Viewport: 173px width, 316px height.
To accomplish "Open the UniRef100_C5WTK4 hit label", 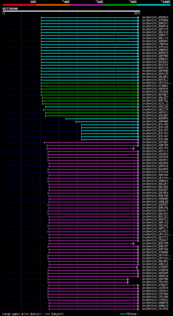I will [155, 44].
